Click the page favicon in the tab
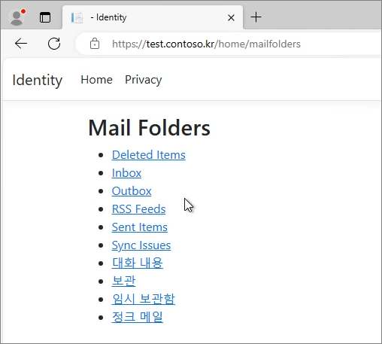Viewport: 382px width, 344px height. coord(77,17)
